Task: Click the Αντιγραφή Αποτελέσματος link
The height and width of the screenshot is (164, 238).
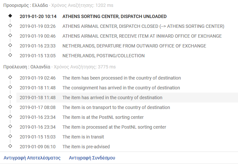Action: [x=32, y=158]
